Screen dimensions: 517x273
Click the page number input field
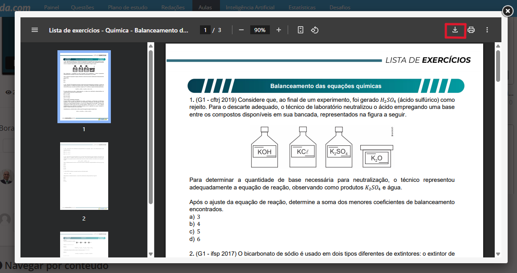pos(205,30)
